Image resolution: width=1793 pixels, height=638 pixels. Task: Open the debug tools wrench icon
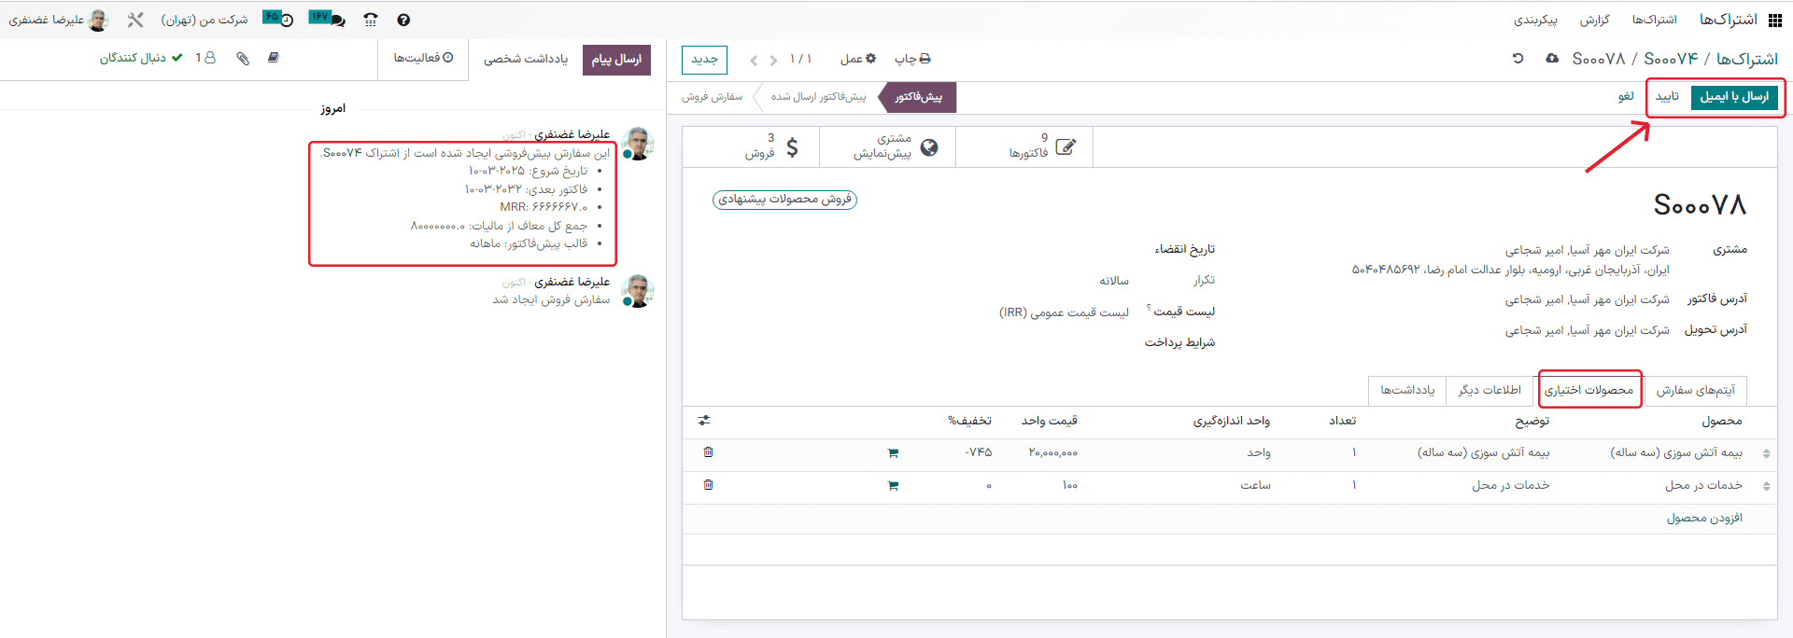coord(135,20)
